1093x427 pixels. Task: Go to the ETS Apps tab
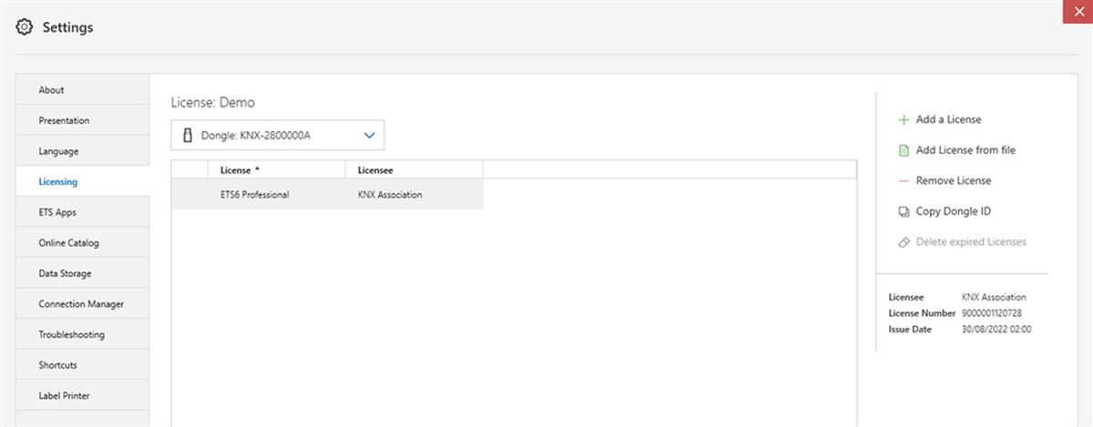coord(83,212)
